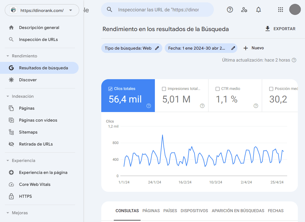Switch to the PAÍSES tab
The height and width of the screenshot is (222, 305).
pyautogui.click(x=170, y=211)
